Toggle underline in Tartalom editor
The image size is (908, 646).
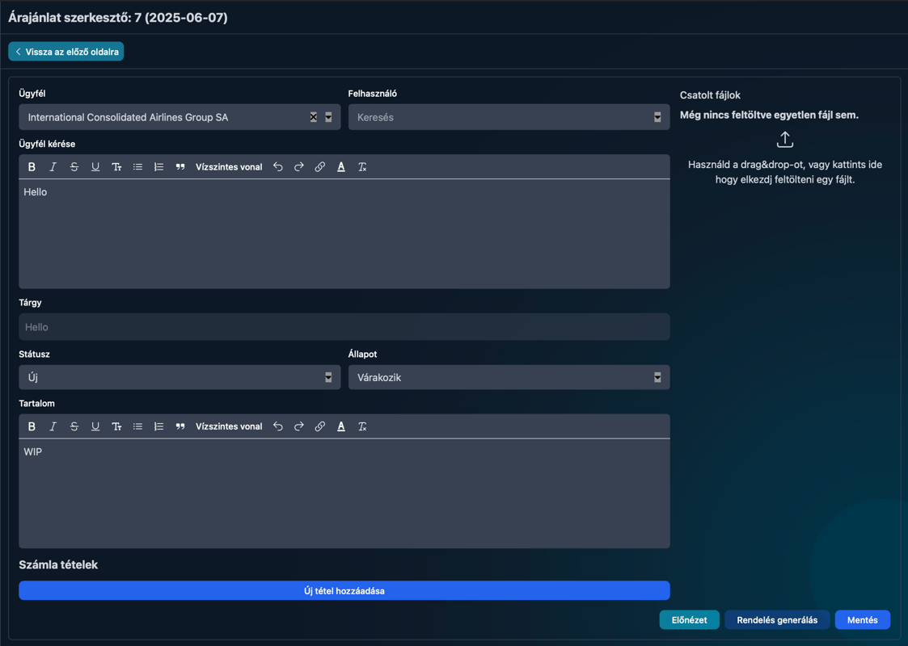95,426
